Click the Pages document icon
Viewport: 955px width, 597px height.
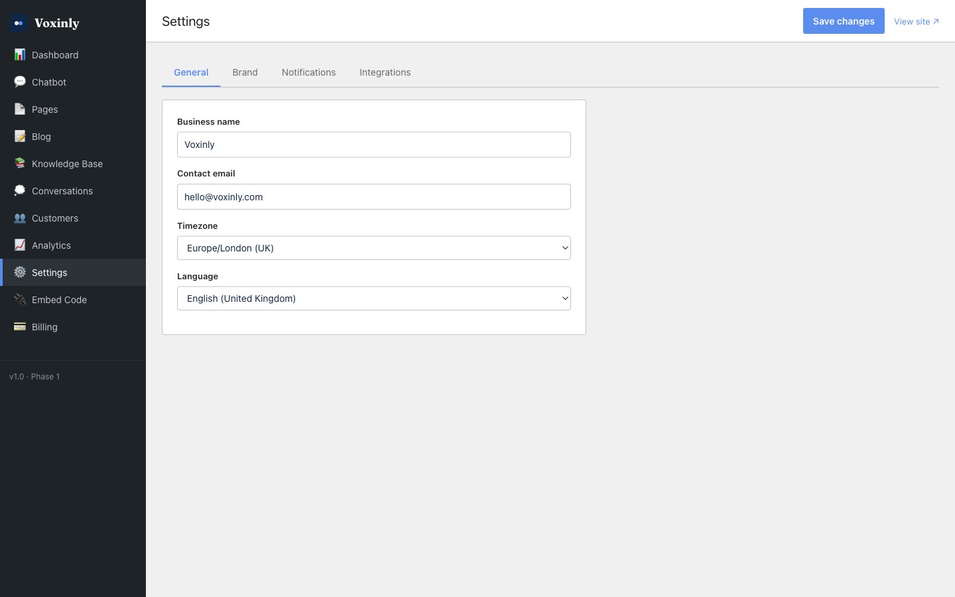tap(20, 109)
